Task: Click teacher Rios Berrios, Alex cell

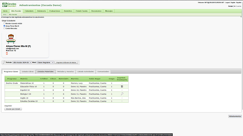Action: (78, 98)
